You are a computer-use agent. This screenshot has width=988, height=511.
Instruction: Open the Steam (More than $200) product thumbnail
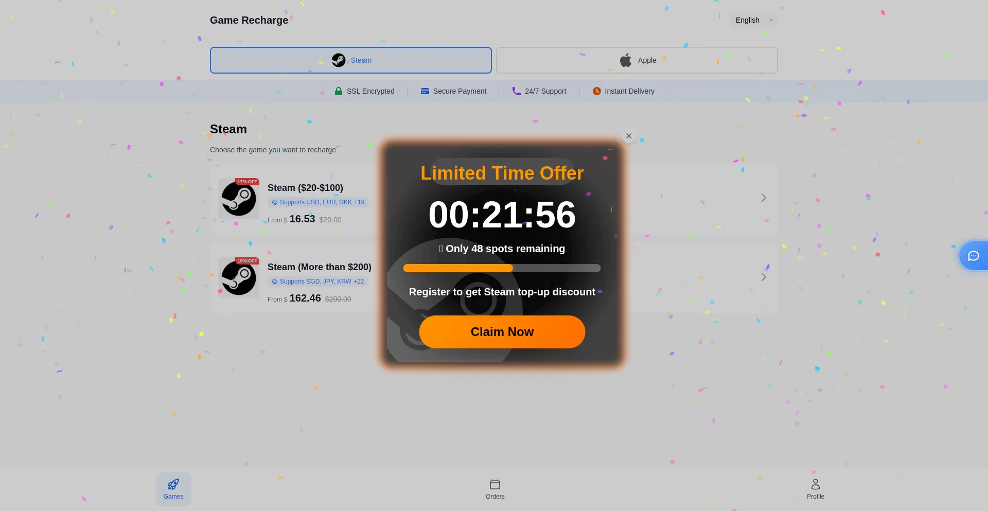(x=239, y=278)
